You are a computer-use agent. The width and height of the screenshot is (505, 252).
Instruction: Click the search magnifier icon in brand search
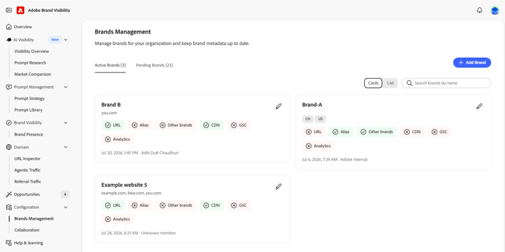coord(409,83)
